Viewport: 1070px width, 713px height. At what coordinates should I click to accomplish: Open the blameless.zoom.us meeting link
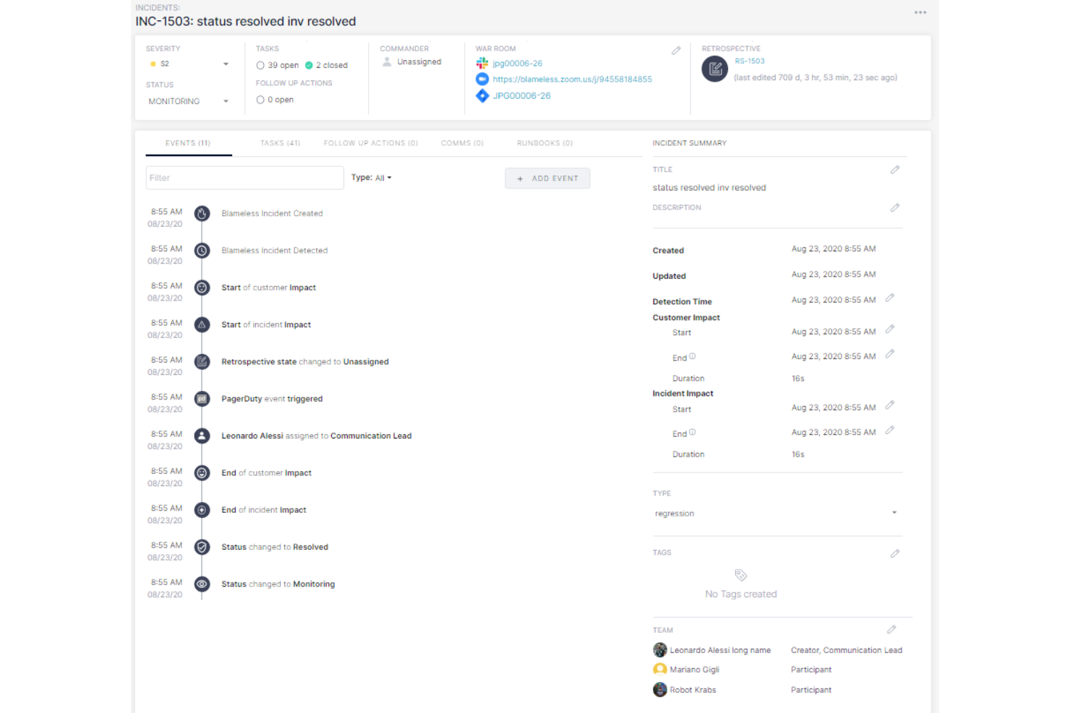[x=572, y=79]
